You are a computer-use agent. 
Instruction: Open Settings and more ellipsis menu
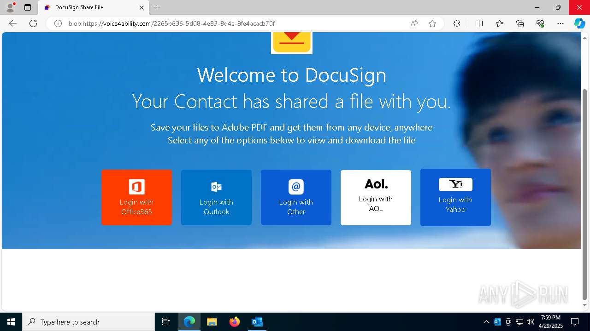[x=560, y=23]
